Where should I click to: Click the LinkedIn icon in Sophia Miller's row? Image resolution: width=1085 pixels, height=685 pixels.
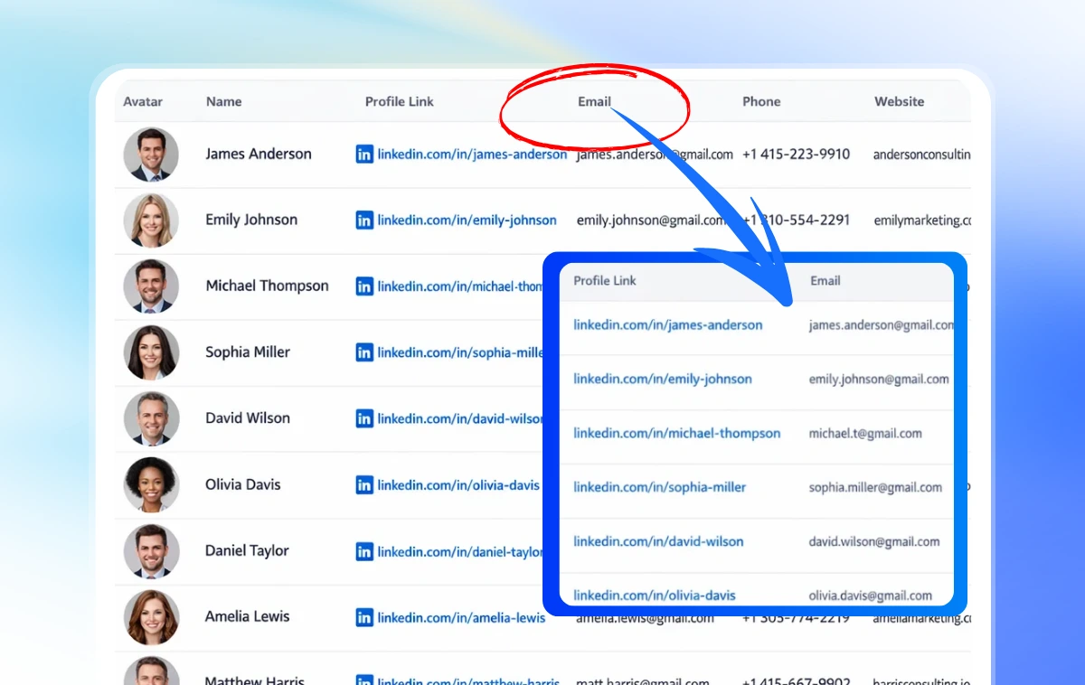364,352
